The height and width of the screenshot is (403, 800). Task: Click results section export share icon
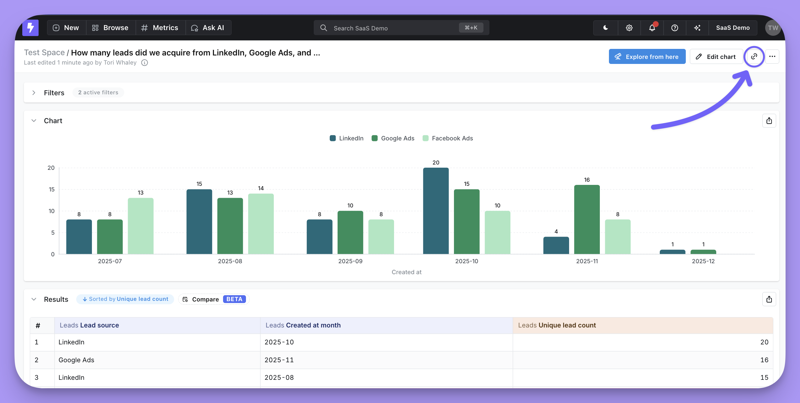pos(769,299)
